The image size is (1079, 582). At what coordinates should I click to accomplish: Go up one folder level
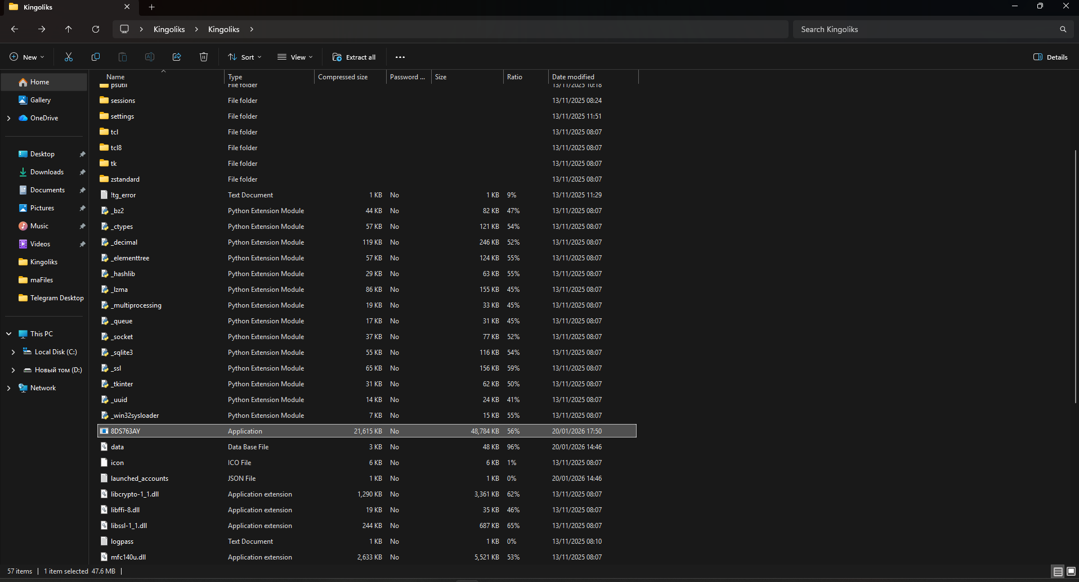69,29
